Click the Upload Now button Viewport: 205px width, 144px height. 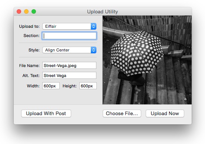click(165, 113)
